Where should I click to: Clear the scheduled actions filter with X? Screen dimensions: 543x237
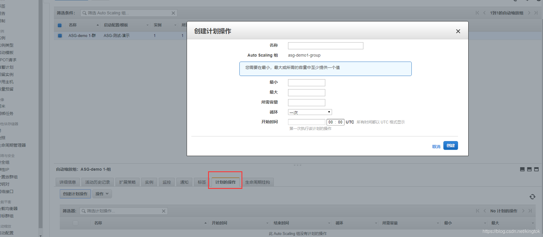164,211
